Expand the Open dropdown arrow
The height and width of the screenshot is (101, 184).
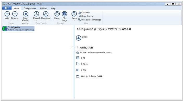click(74, 20)
